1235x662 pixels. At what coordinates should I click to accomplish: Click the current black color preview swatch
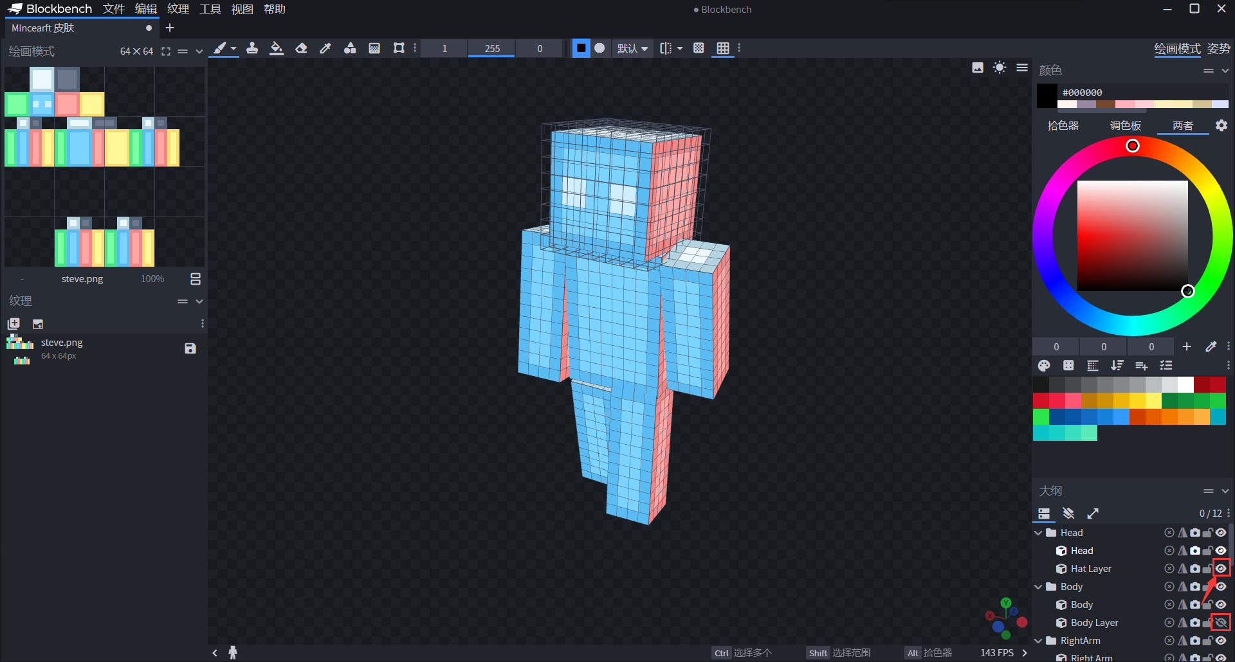point(1047,96)
